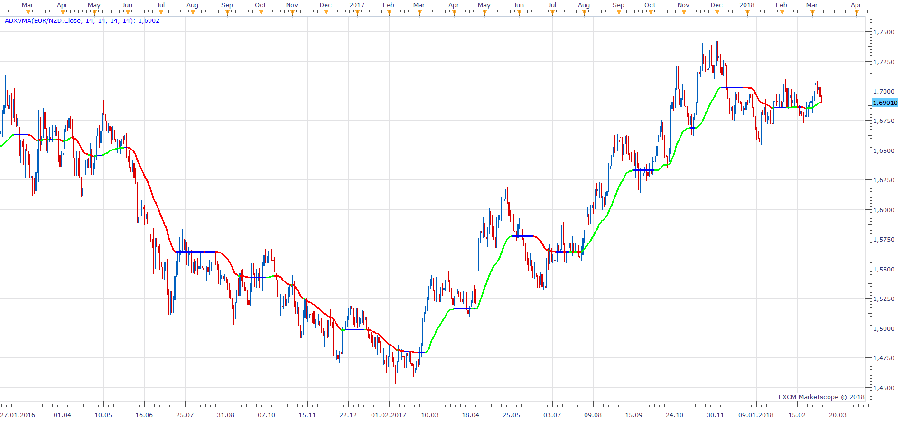903x421 pixels.
Task: Click the 27.01.2016 date on bottom axis
Action: click(x=18, y=415)
